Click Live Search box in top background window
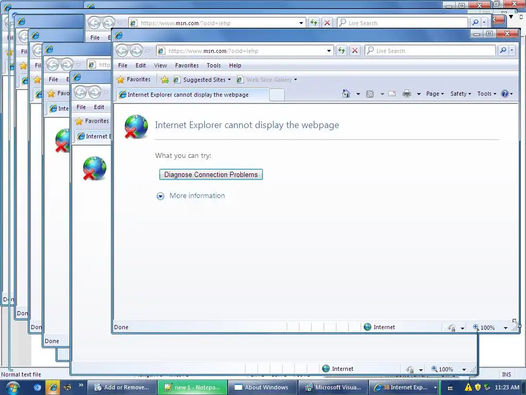Screen dimensions: 526x395 (x=403, y=23)
